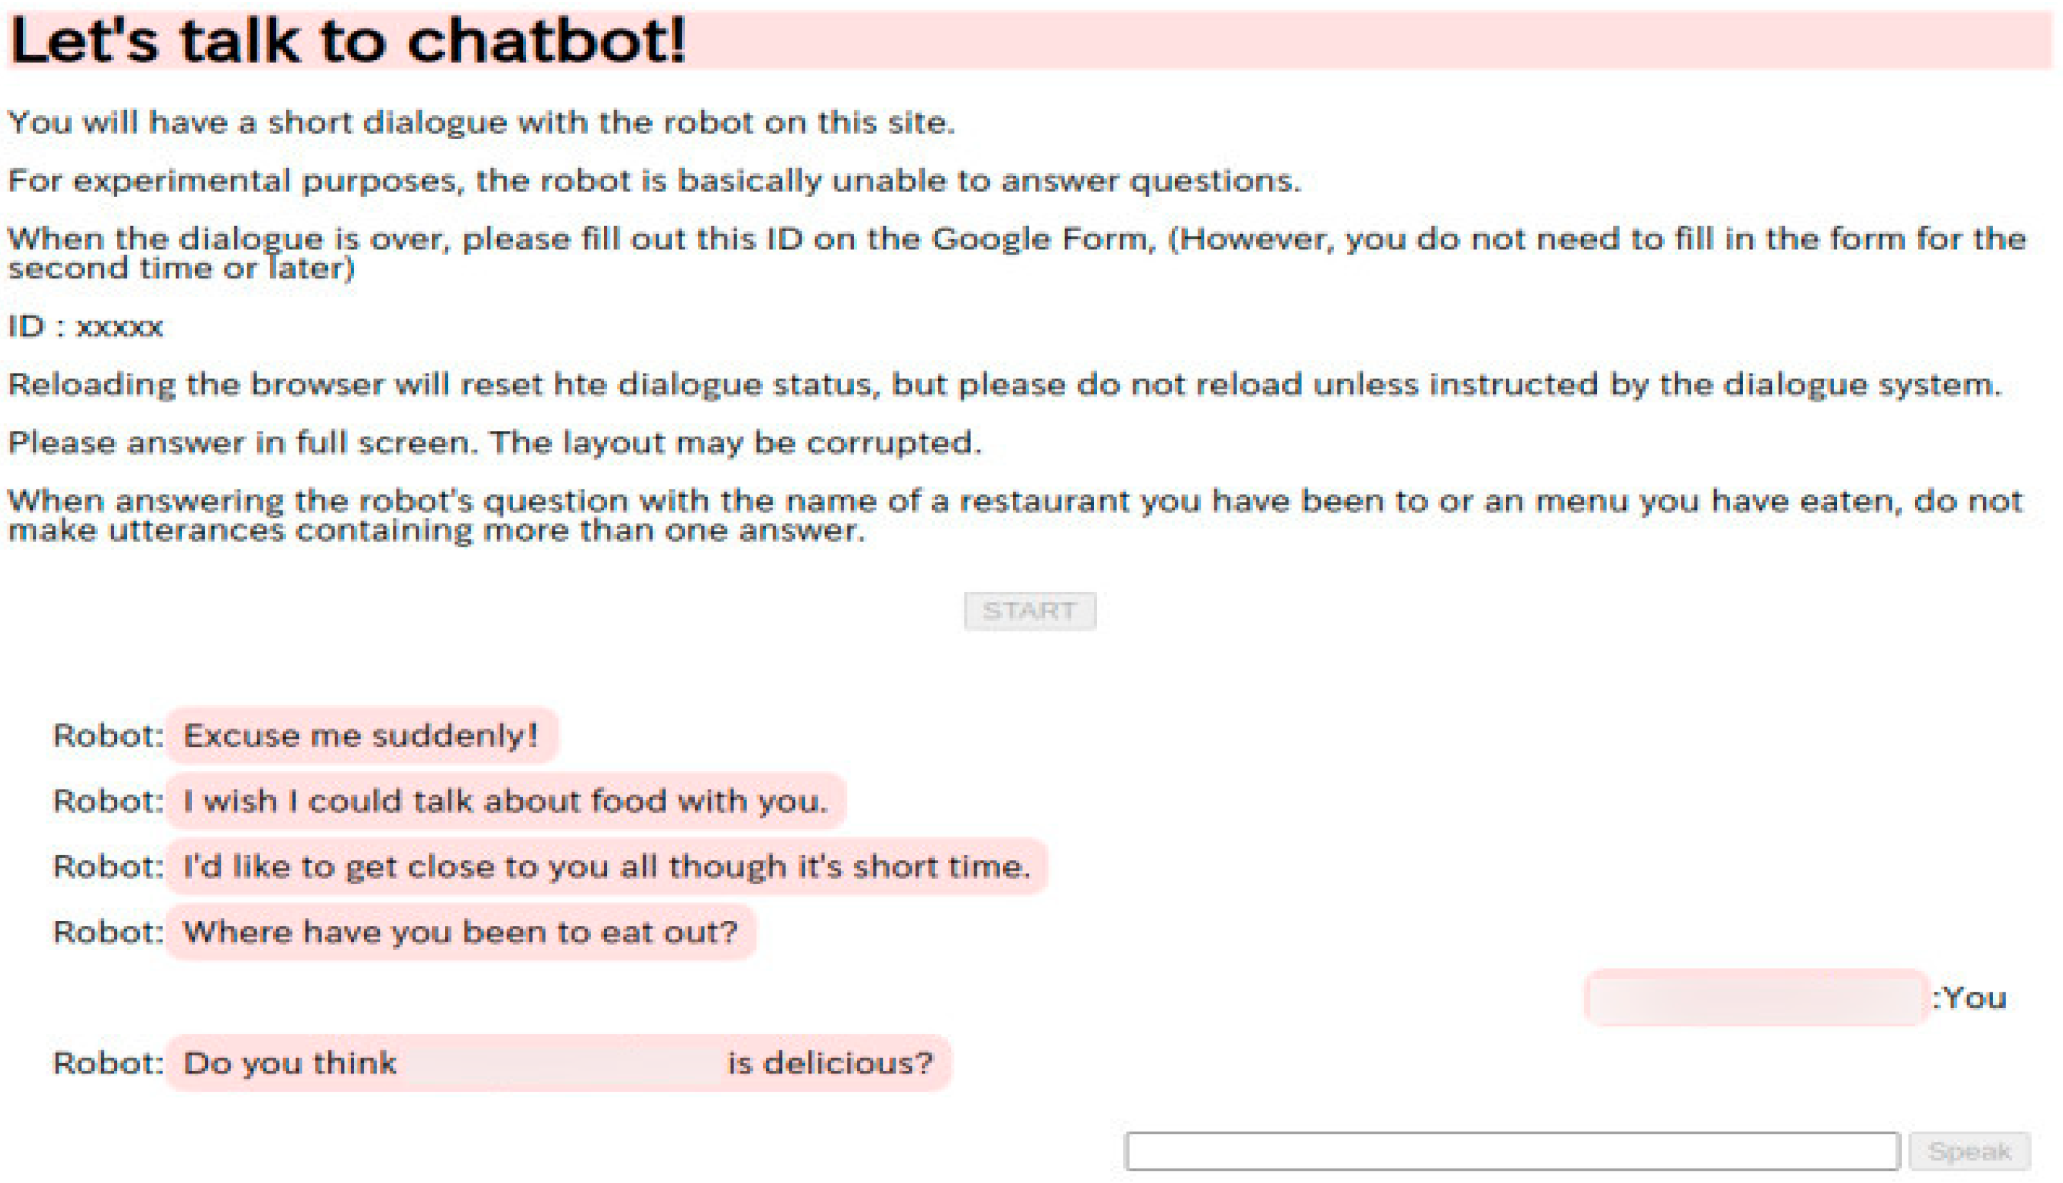Click the "For experimental purposes" instruction line
The width and height of the screenshot is (2063, 1183).
pos(654,180)
